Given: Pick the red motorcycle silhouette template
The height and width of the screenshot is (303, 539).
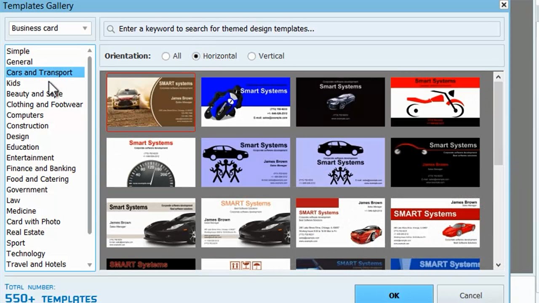Looking at the screenshot, I should pos(435,102).
